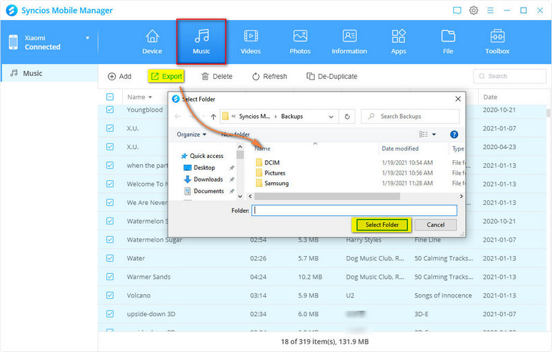Click the blue help icon in dialog
552x352 pixels.
coord(454,135)
